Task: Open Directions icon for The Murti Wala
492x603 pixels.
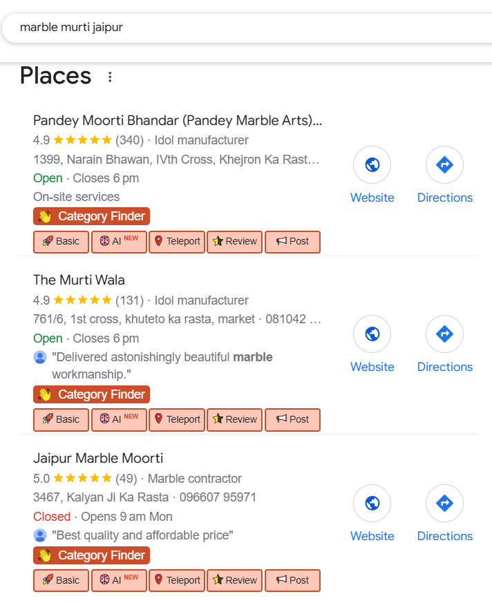Action: click(444, 334)
